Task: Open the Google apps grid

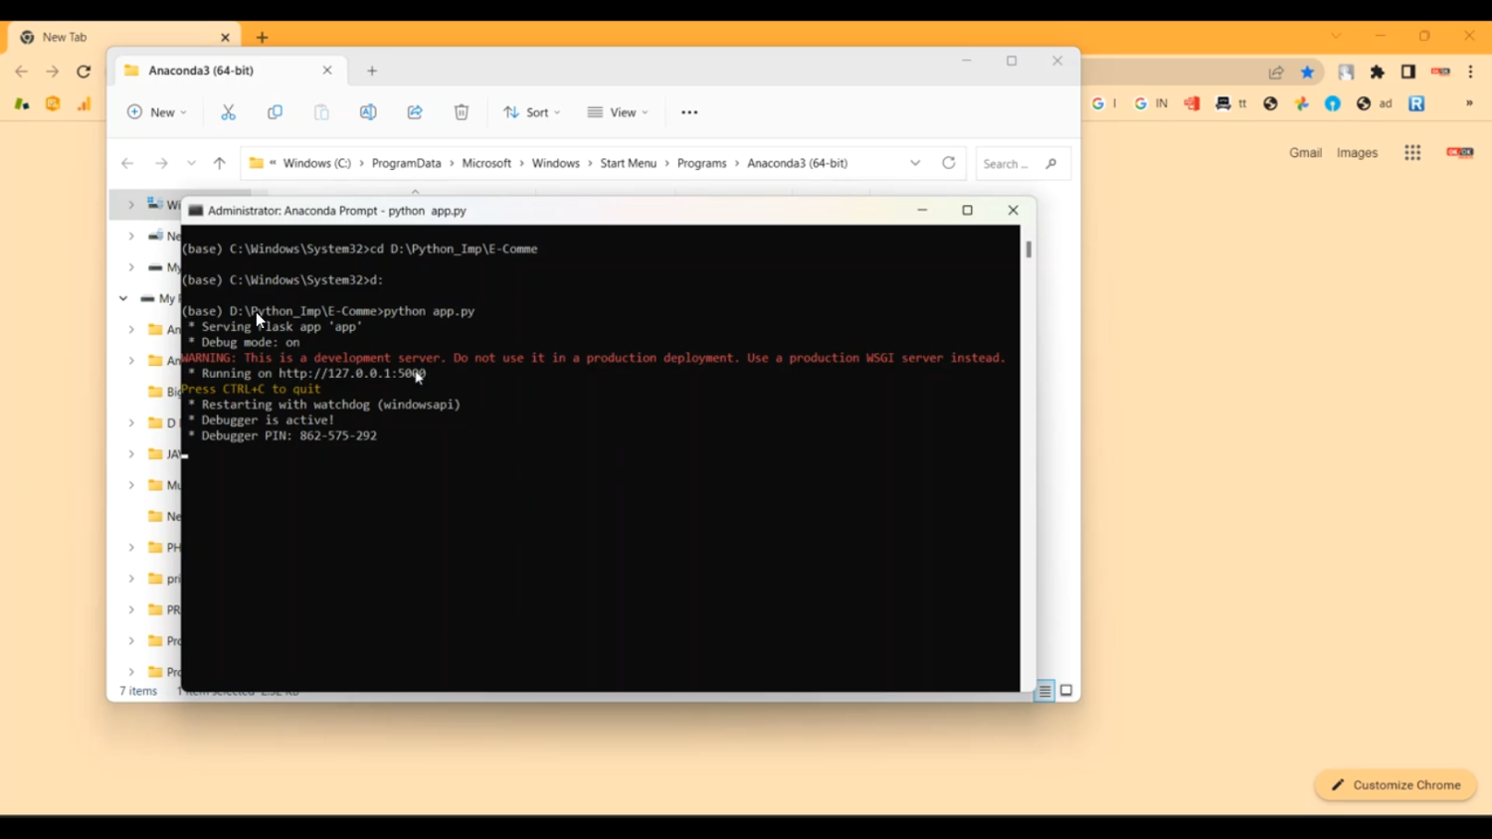Action: click(x=1412, y=153)
